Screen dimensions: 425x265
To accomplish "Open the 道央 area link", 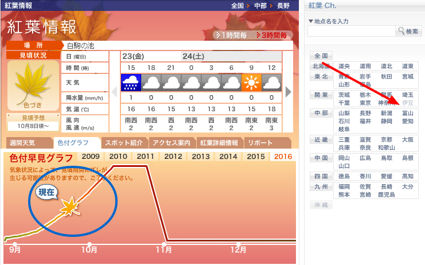I will click(344, 66).
